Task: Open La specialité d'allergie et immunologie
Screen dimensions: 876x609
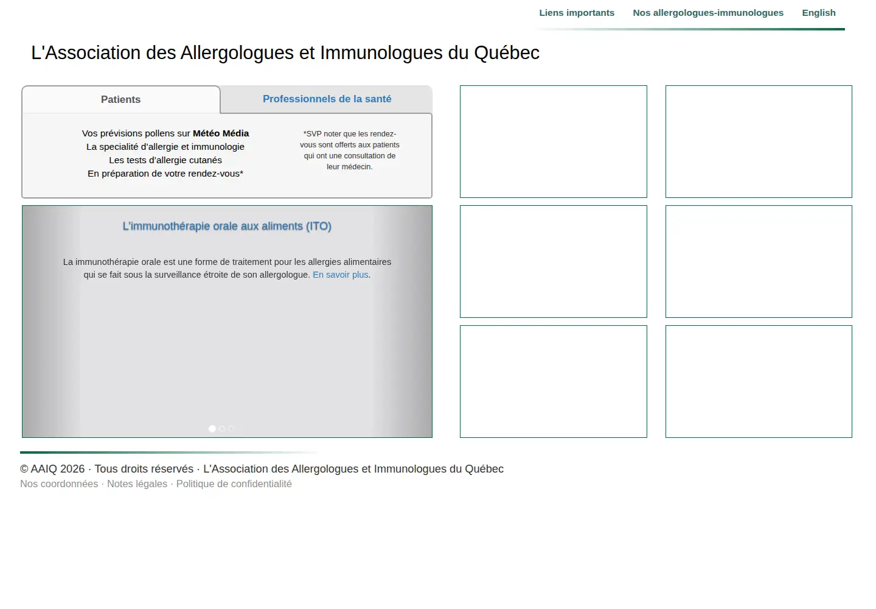Action: click(165, 147)
